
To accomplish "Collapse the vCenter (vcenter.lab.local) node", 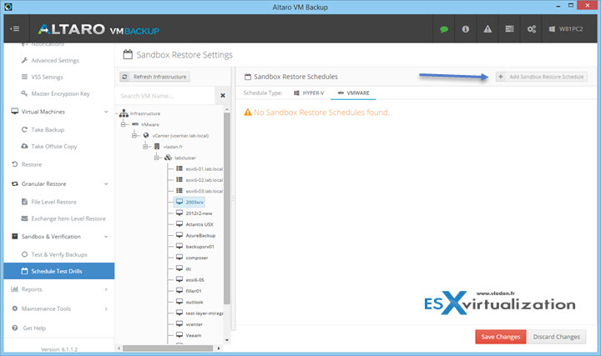I will pos(134,136).
